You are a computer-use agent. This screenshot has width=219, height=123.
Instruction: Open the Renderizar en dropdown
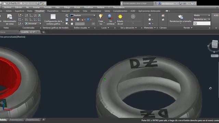[202, 19]
